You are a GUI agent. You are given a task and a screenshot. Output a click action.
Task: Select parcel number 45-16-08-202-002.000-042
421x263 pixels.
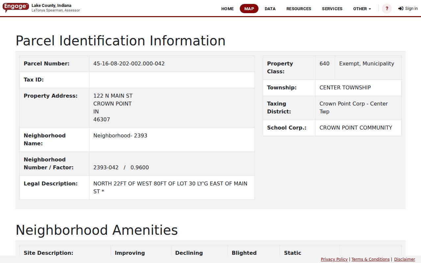pos(129,64)
